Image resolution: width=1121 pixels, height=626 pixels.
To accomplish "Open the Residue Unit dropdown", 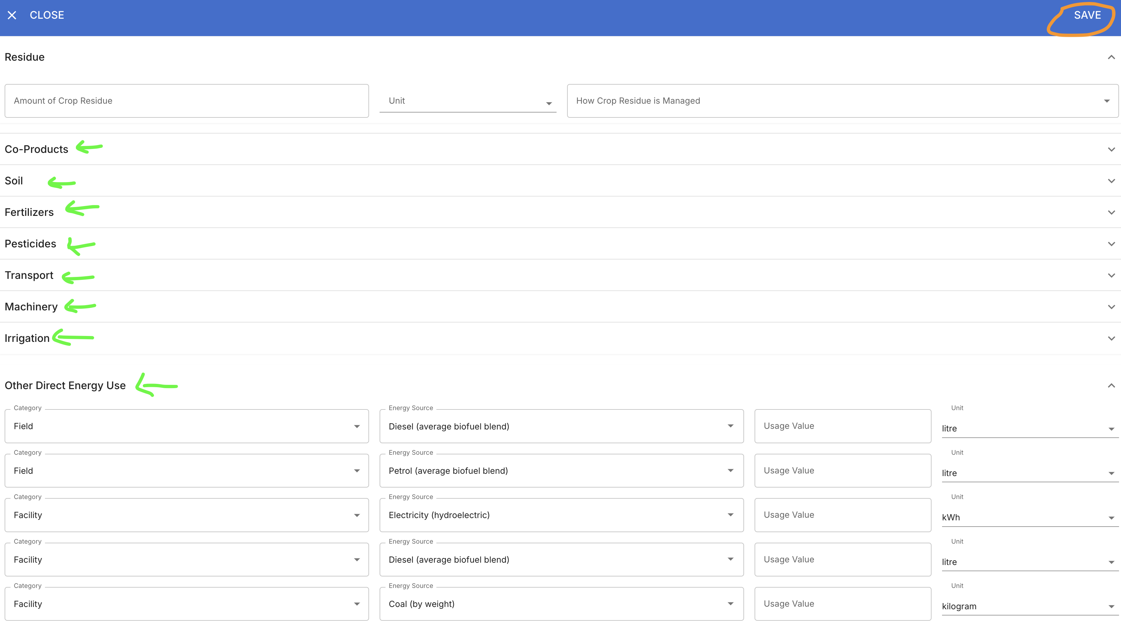I will coord(467,101).
